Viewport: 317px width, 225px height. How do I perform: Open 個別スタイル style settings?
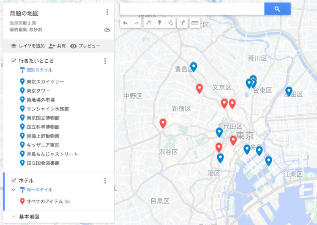[x=36, y=70]
